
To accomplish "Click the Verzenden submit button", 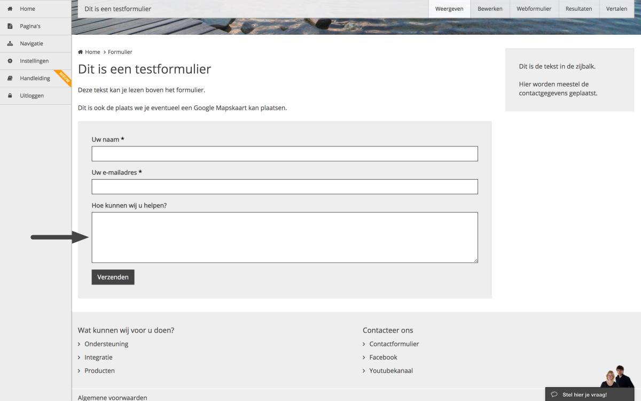I will click(x=113, y=277).
